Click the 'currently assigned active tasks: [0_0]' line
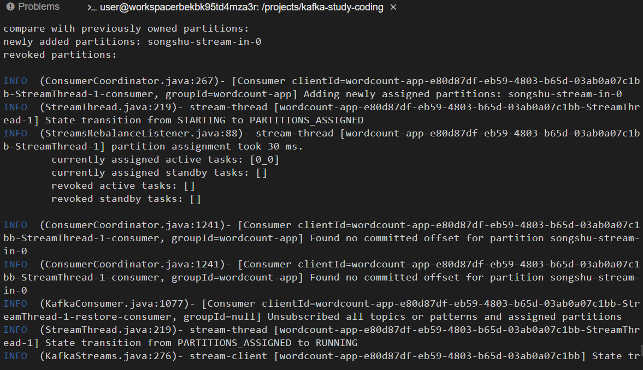 tap(166, 159)
